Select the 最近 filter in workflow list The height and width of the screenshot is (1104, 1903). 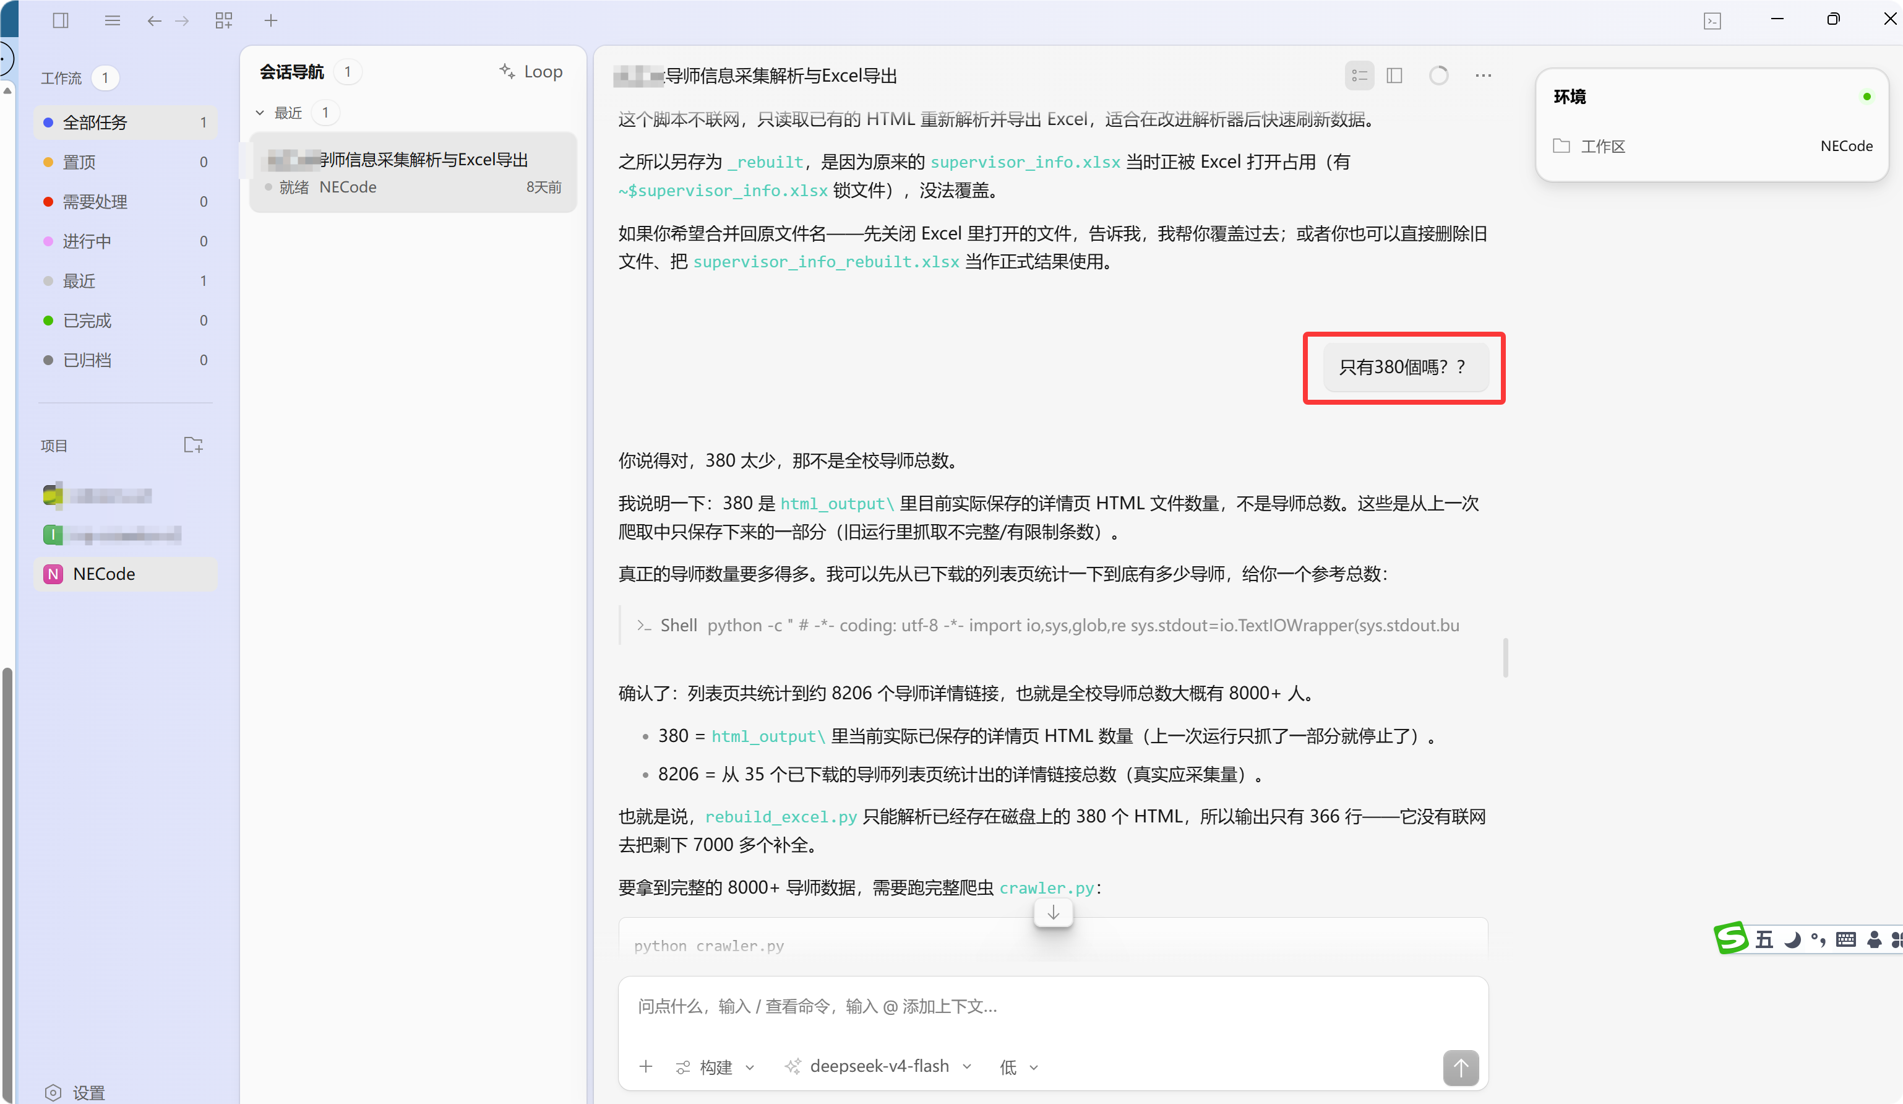pyautogui.click(x=126, y=281)
